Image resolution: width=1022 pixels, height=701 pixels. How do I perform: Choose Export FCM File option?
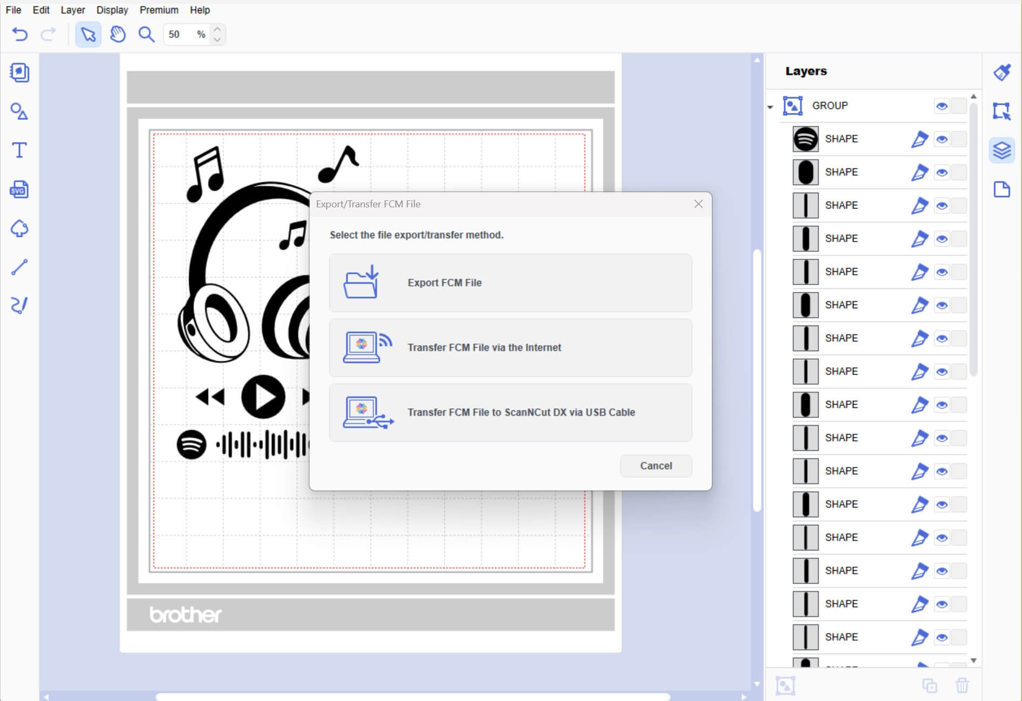(510, 283)
